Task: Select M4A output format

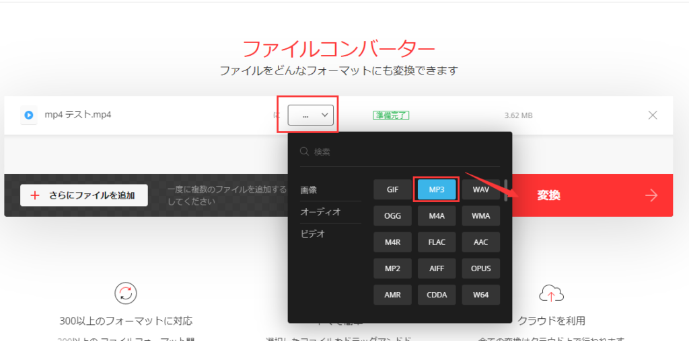Action: (437, 215)
